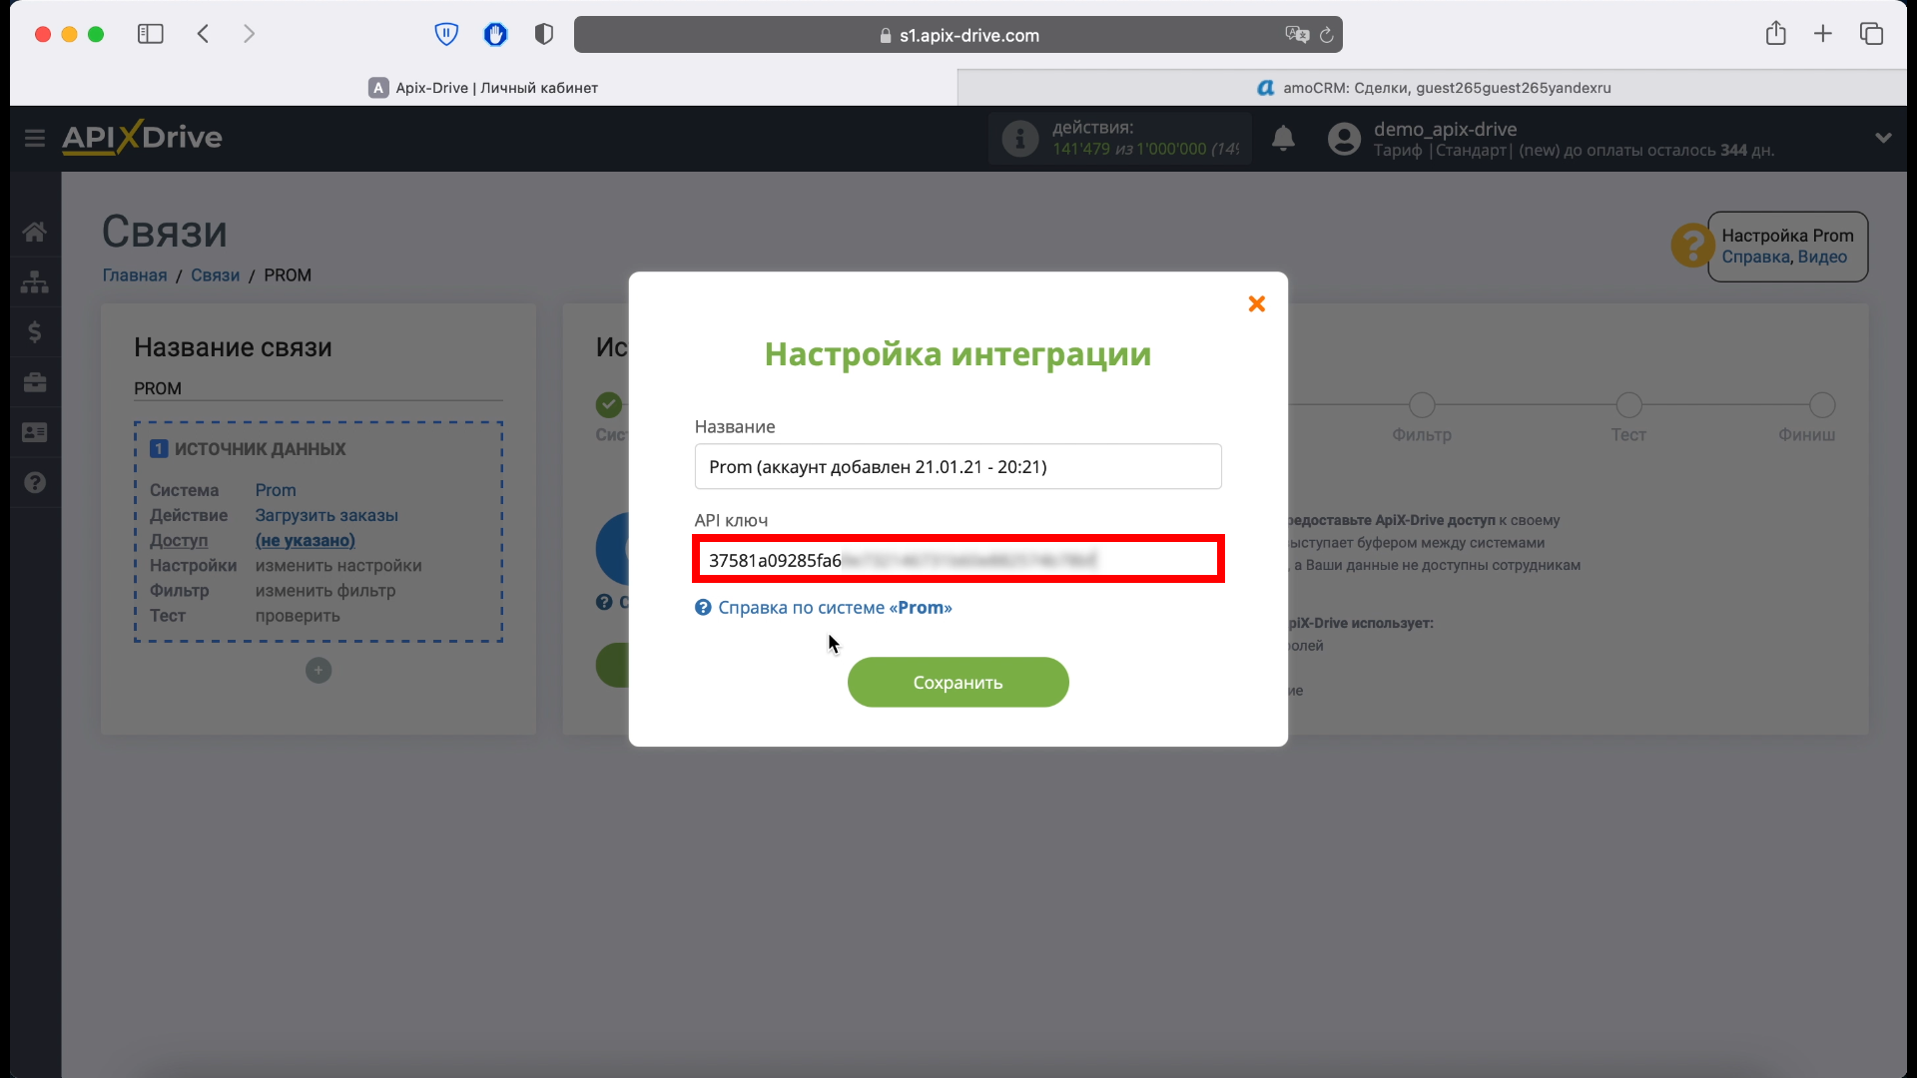Screen dimensions: 1917x1078
Task: Expand the account dropdown chevron
Action: 1883,138
